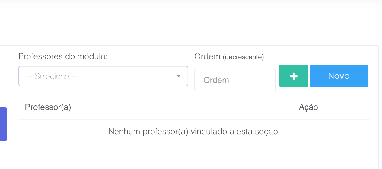This screenshot has height=169, width=382.
Task: Click the 'Novo' text label
Action: point(339,76)
